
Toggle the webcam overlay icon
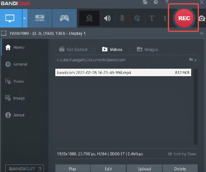(x=89, y=18)
